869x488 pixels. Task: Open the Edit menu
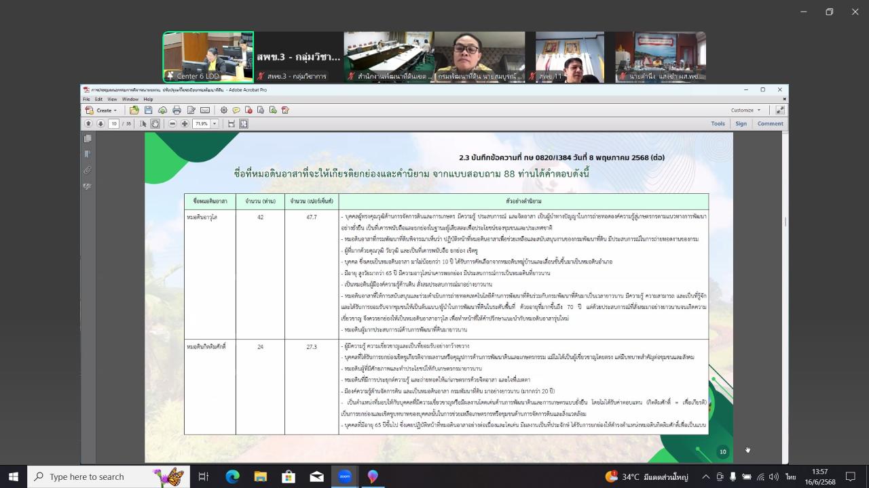98,99
